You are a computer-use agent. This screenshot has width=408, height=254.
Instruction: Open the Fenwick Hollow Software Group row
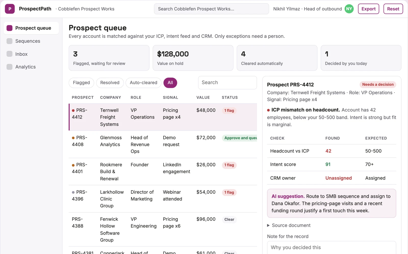tap(163, 229)
